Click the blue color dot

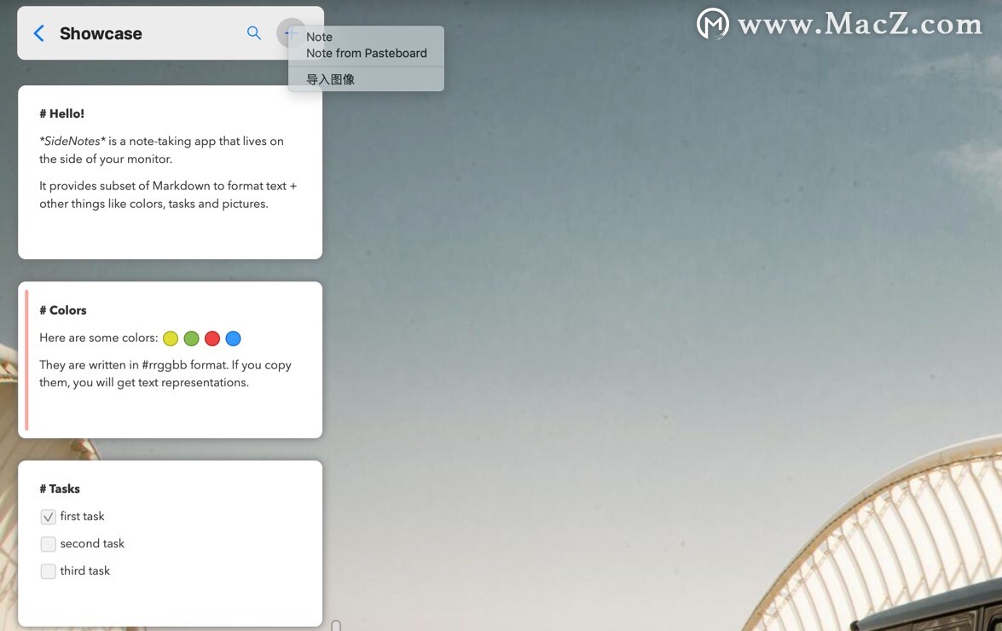click(234, 339)
